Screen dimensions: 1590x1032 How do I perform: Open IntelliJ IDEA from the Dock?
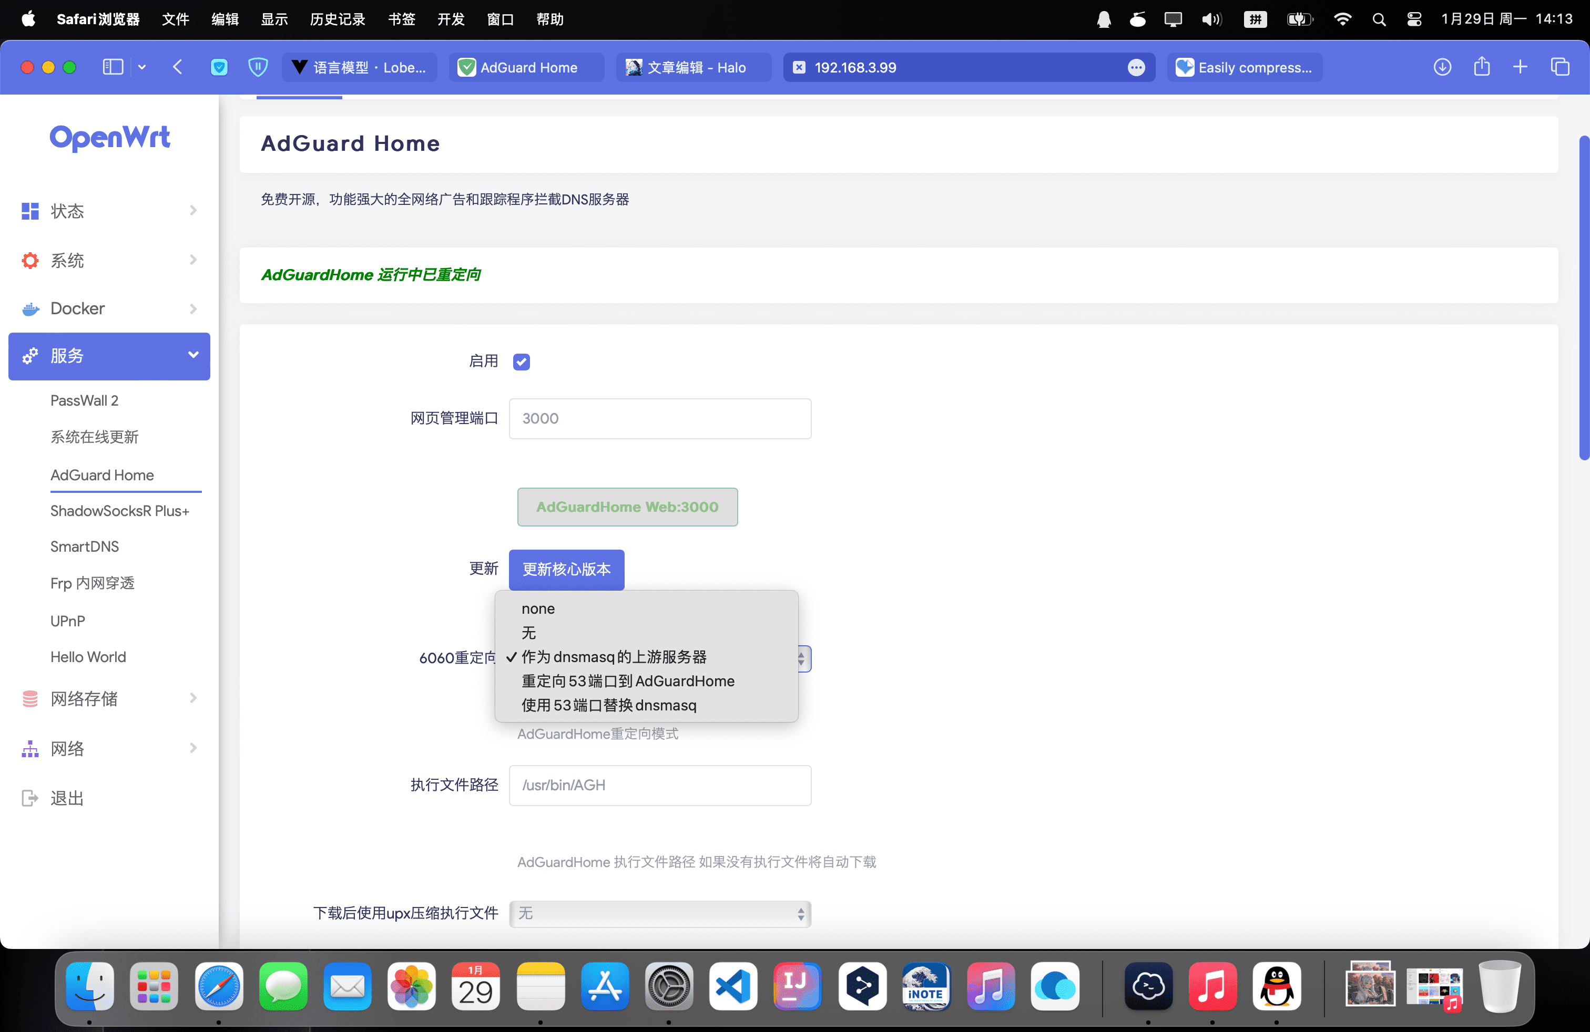pos(797,986)
